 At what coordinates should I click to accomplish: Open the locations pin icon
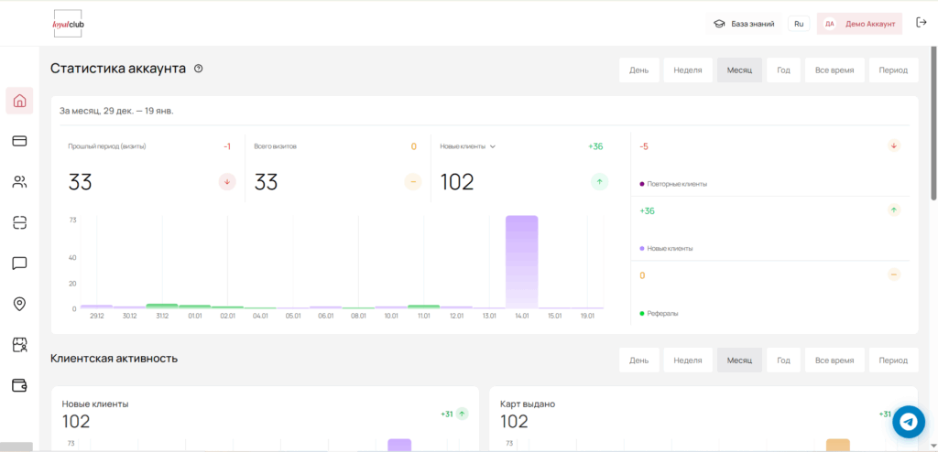click(x=19, y=304)
